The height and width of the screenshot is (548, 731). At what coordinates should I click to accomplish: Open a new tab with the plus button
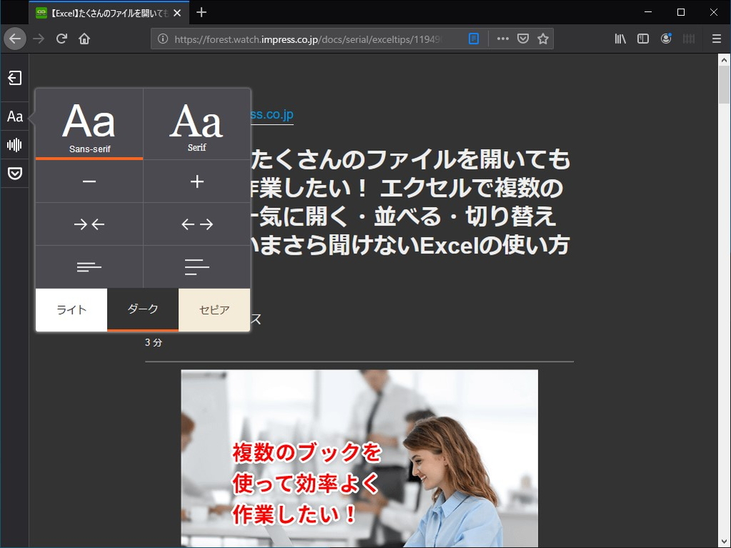201,12
